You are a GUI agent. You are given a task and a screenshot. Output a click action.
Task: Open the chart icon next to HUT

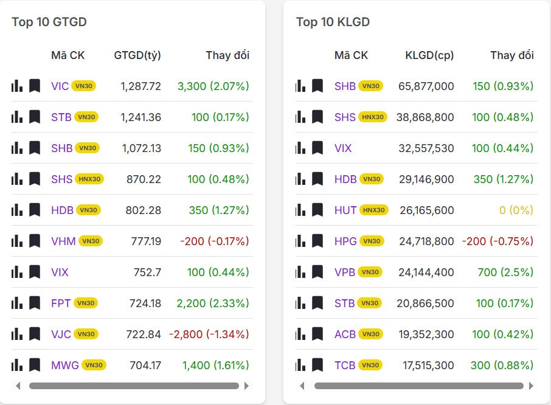coord(302,210)
